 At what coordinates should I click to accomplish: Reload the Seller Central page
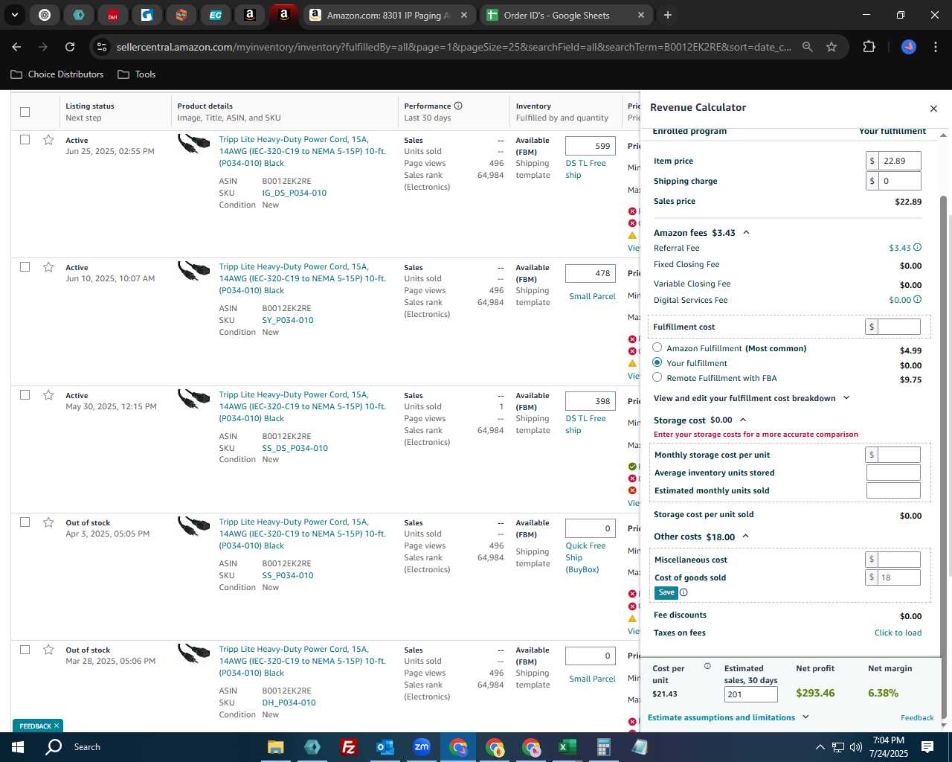tap(70, 47)
